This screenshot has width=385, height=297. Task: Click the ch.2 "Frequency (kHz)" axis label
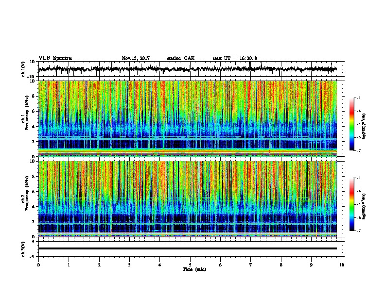pos(27,193)
